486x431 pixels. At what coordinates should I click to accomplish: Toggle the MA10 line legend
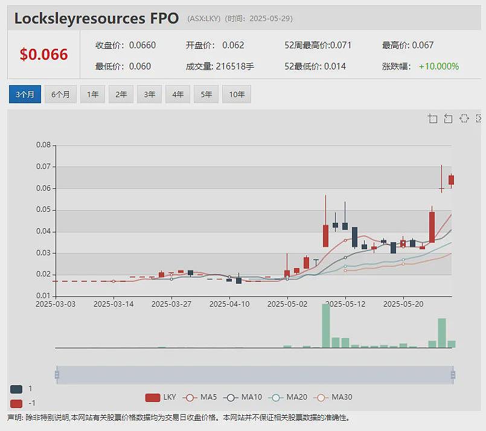[x=242, y=397]
